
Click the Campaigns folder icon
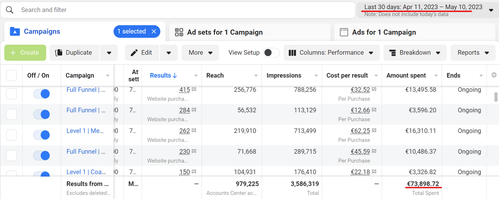[15, 31]
